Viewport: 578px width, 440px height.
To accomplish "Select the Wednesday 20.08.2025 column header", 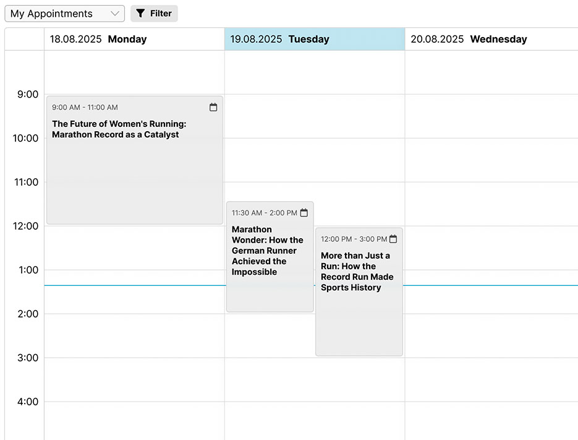I will 491,39.
